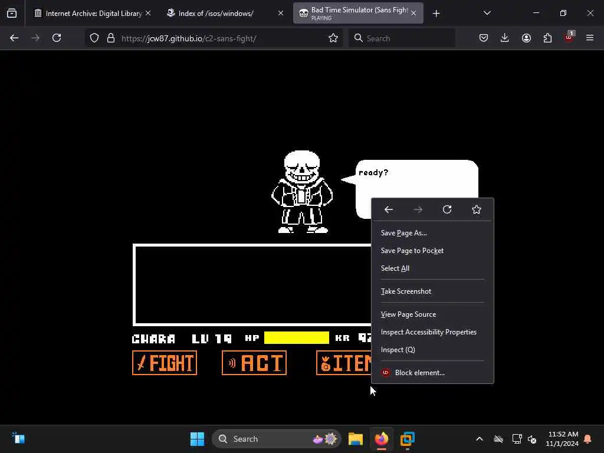Open the Extensions puzzle icon
Image resolution: width=604 pixels, height=453 pixels.
click(x=547, y=38)
